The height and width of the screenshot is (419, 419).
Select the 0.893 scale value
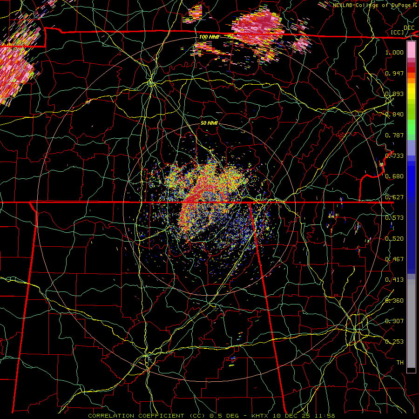[394, 94]
